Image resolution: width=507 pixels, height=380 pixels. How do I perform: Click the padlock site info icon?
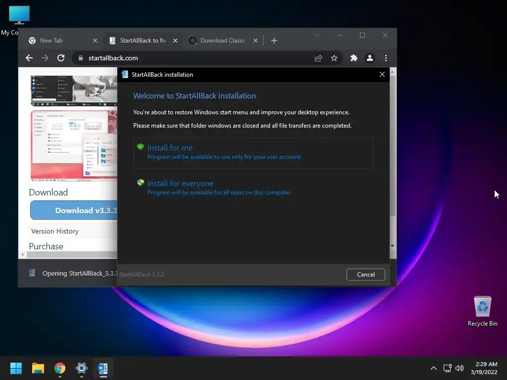coord(81,58)
